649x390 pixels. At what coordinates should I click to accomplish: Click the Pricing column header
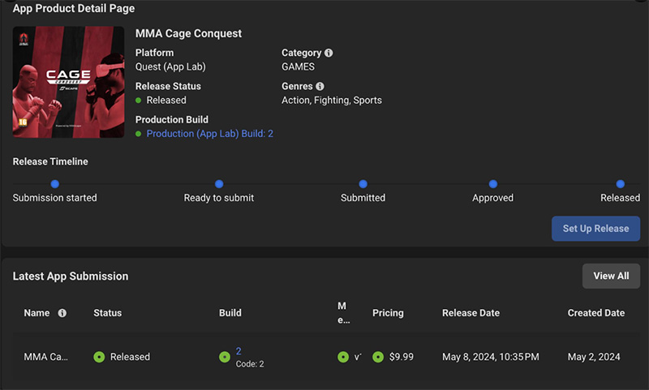point(388,313)
